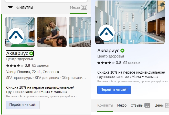Click the Аквариус logo on detail photo

pyautogui.click(x=107, y=33)
